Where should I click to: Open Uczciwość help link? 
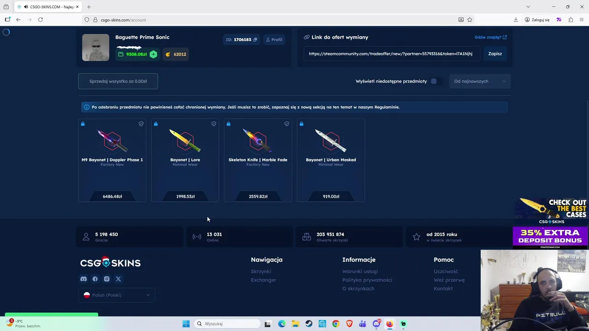(446, 271)
